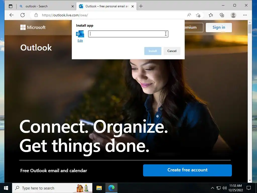Click the taskbar search box
Image resolution: width=257 pixels, height=193 pixels.
tap(52, 188)
